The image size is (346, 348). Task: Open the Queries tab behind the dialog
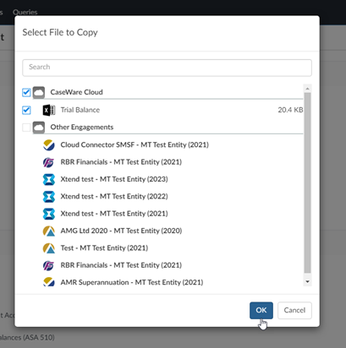tap(25, 12)
